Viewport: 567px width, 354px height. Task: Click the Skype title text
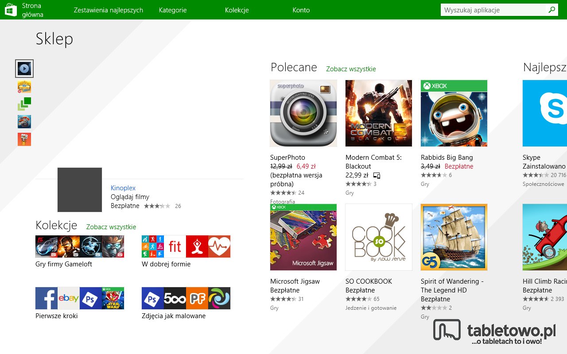532,158
